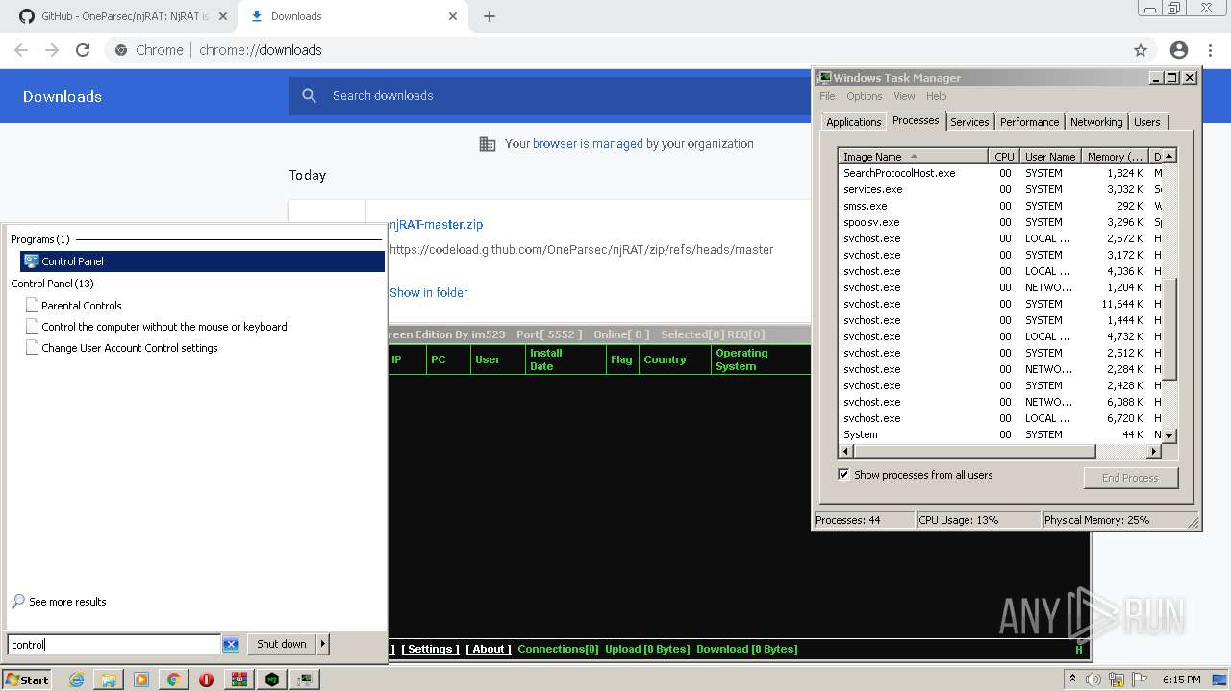Image resolution: width=1231 pixels, height=692 pixels.
Task: Open Shut down options arrow
Action: (x=322, y=644)
